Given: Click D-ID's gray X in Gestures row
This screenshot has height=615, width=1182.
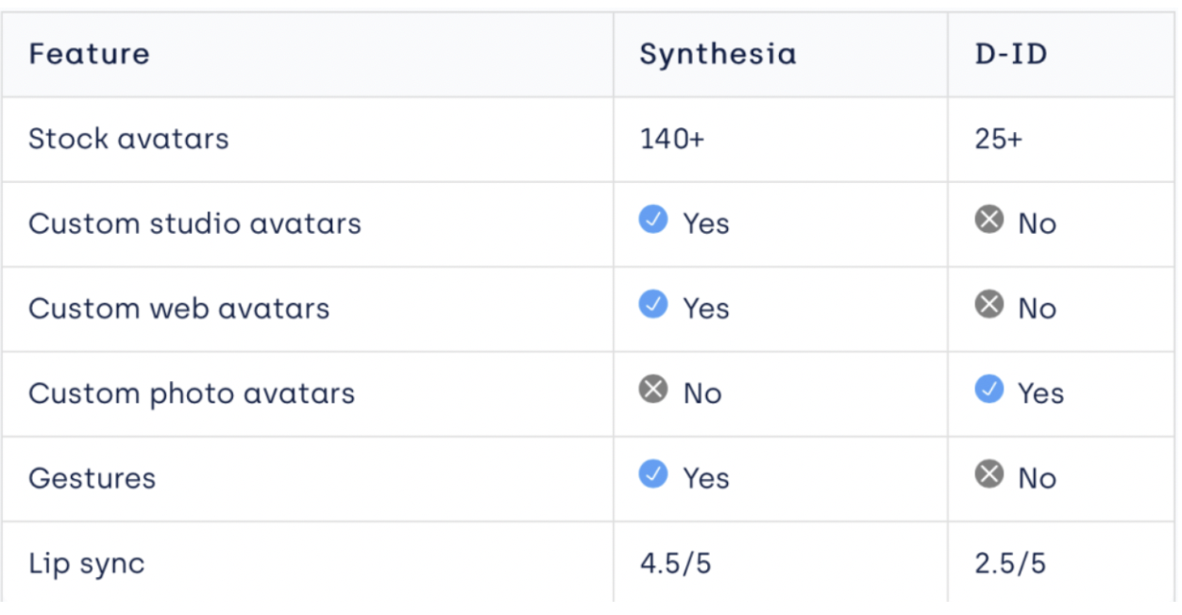Looking at the screenshot, I should tap(988, 474).
